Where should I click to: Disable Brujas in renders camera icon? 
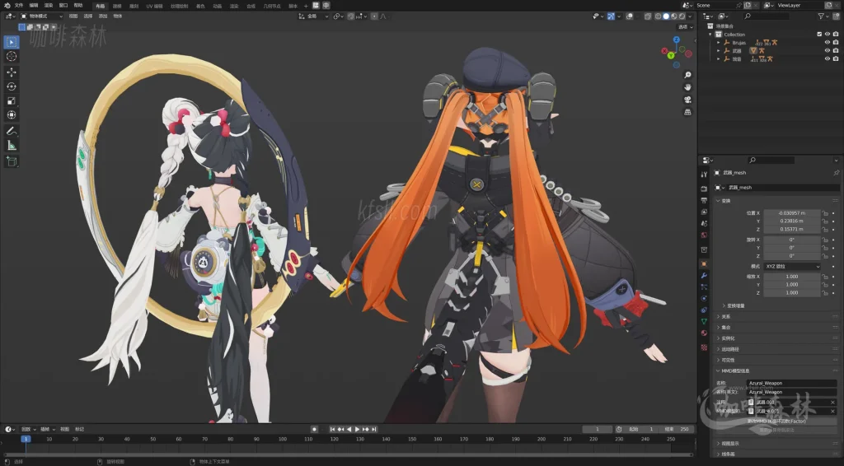(836, 43)
